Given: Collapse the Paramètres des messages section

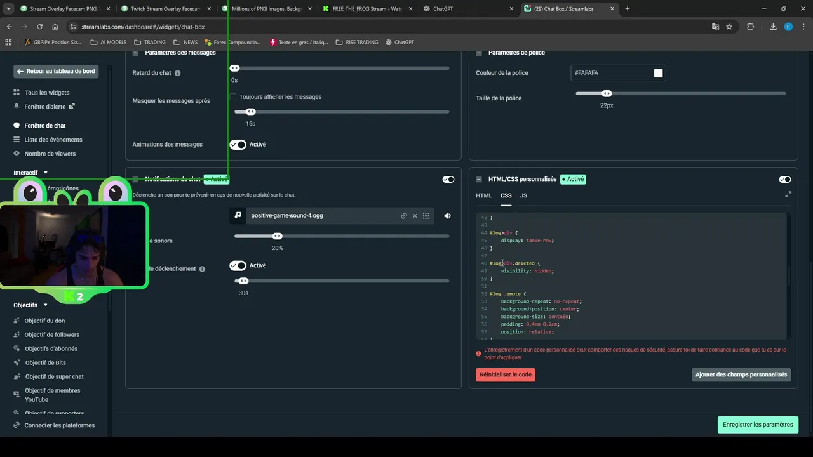Looking at the screenshot, I should point(135,53).
